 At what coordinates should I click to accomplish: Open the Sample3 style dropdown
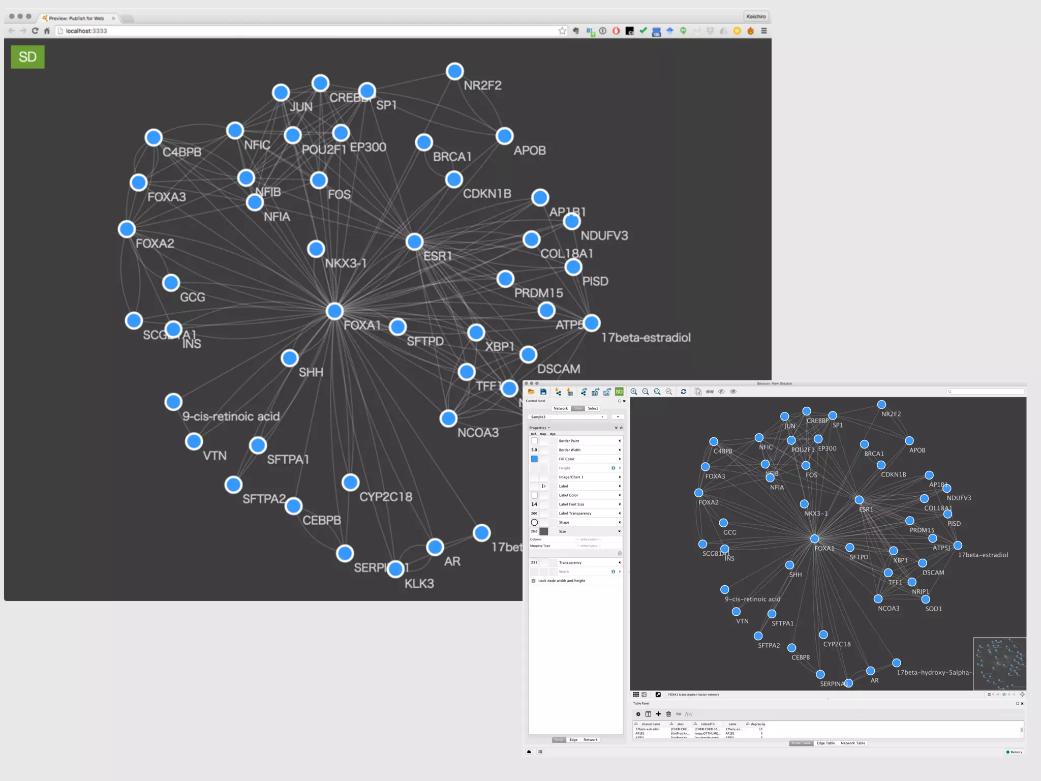coord(567,417)
